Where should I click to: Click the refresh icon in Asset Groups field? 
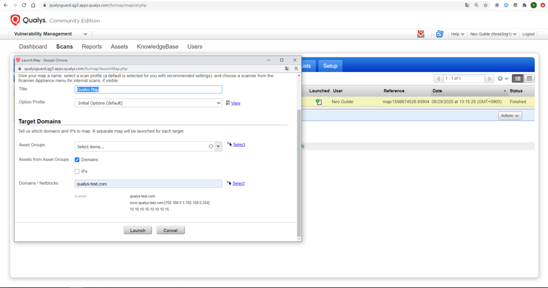pyautogui.click(x=211, y=146)
